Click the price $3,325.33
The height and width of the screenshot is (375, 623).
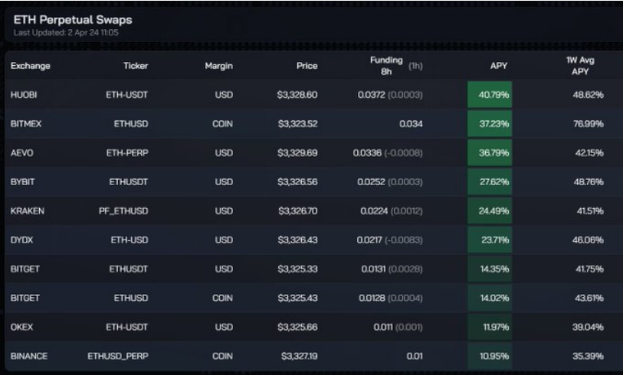coord(297,269)
